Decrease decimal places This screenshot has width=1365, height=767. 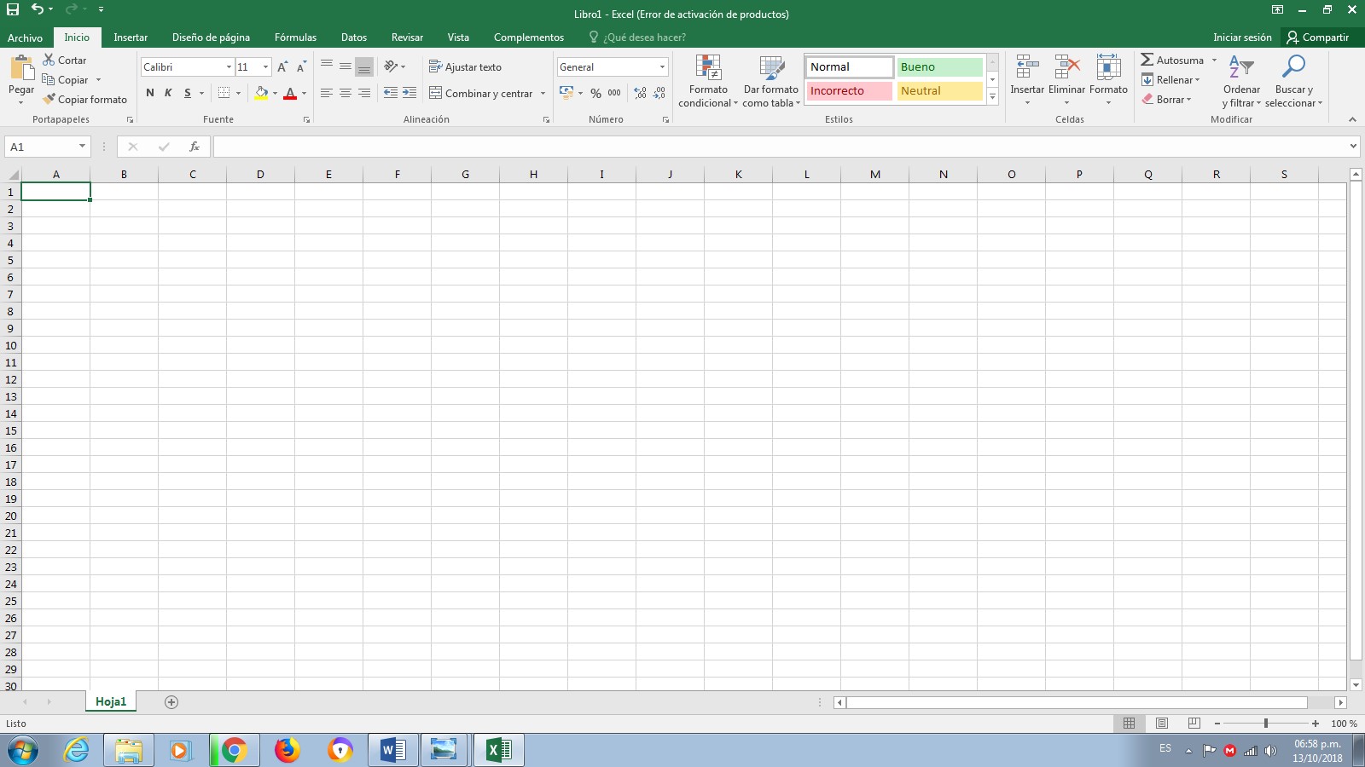pos(659,93)
